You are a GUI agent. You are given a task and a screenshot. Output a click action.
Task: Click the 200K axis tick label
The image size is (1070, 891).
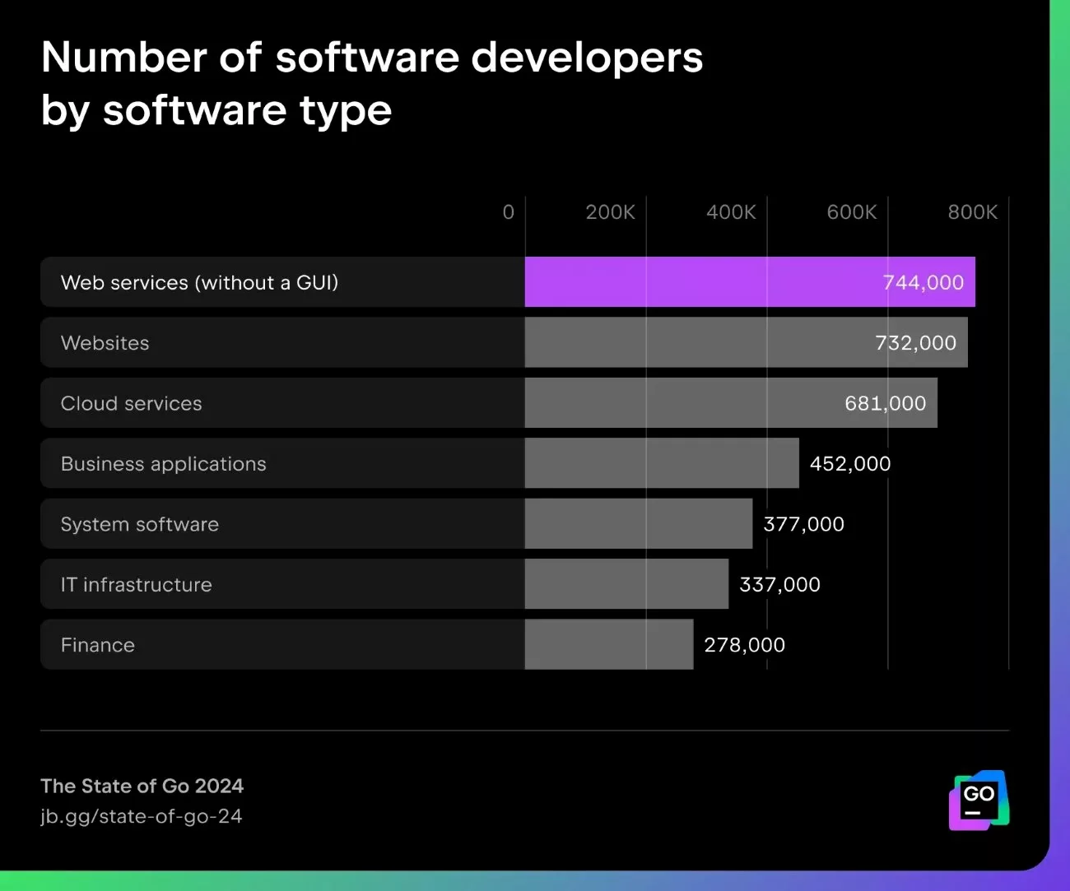[x=610, y=212]
